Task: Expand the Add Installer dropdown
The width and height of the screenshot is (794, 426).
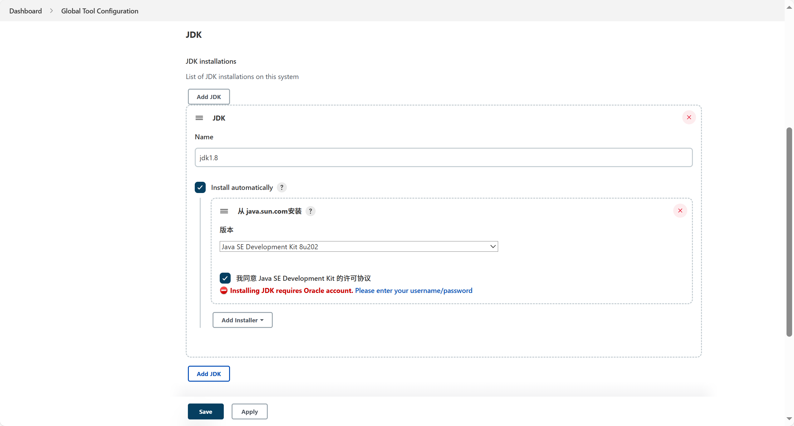Action: [243, 320]
